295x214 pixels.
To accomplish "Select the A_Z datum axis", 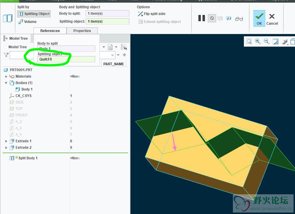I will click(x=19, y=122).
